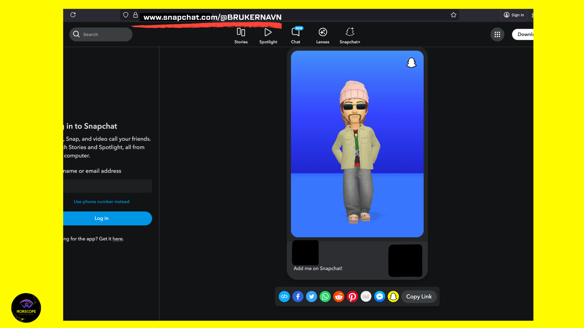Share profile to Facebook
This screenshot has width=584, height=328.
point(298,296)
